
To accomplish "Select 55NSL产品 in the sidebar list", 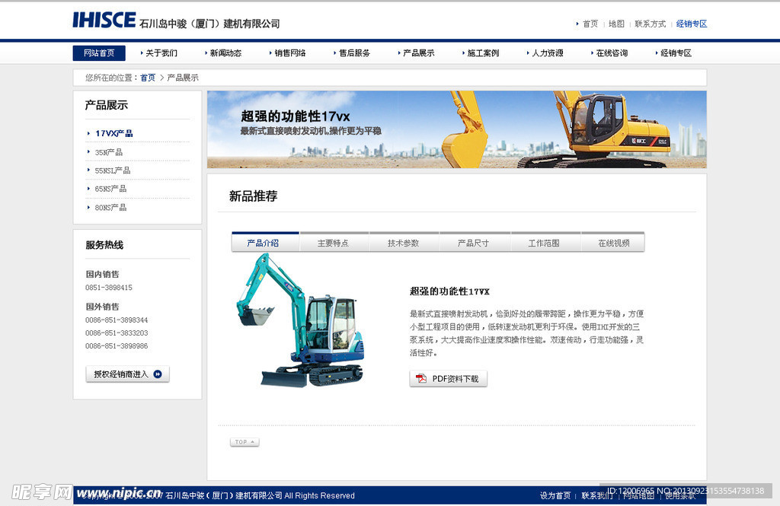I will coord(113,170).
